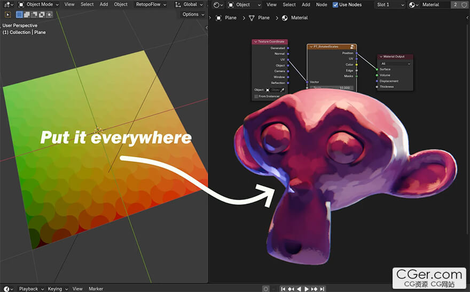Viewport: 470px width, 292px height.
Task: Open the 3D viewport editor type selector
Action: (x=8, y=4)
